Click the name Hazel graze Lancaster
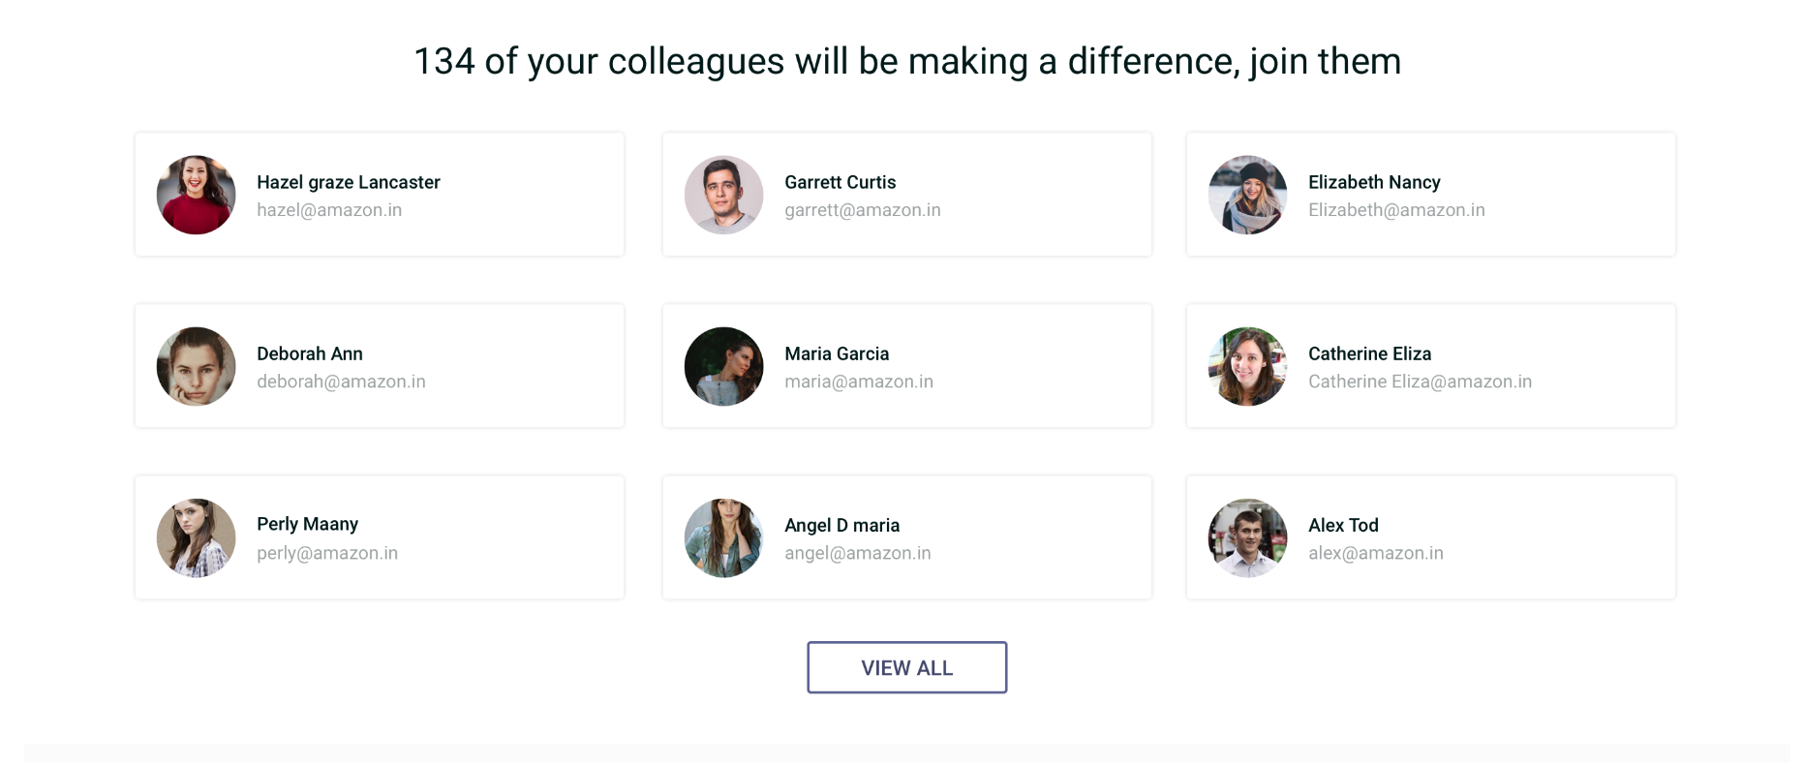Viewport: 1804px width, 766px height. 348,182
